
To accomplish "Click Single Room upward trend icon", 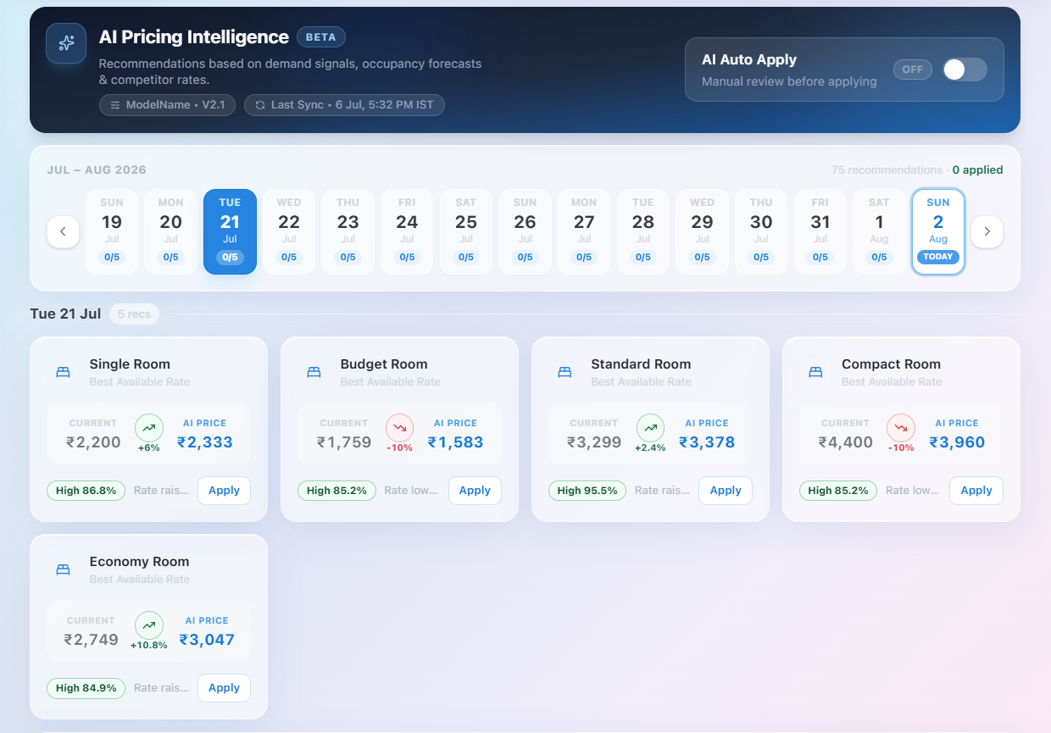I will pyautogui.click(x=149, y=428).
